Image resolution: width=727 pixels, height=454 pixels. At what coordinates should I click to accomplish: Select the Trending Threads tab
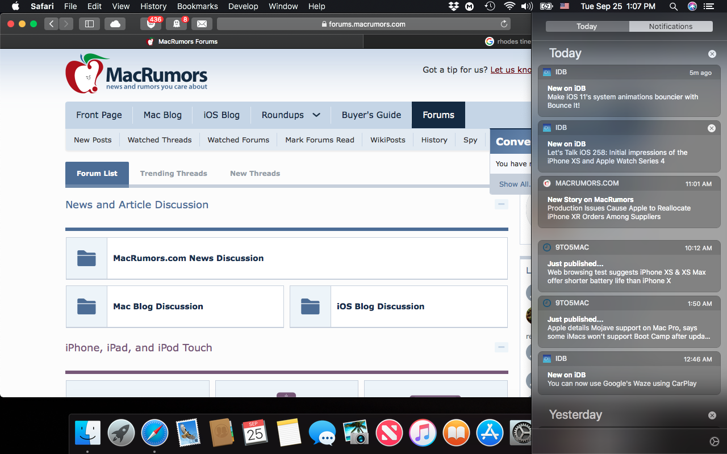coord(174,174)
